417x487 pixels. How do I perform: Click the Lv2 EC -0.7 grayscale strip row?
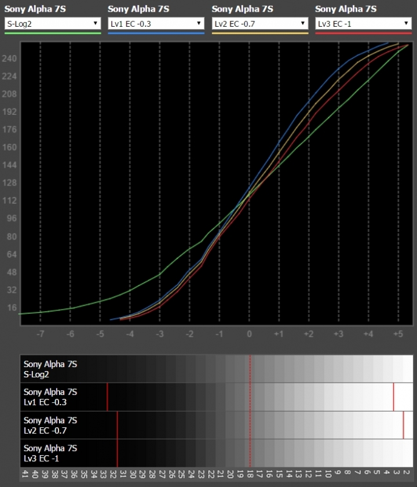[x=217, y=425]
